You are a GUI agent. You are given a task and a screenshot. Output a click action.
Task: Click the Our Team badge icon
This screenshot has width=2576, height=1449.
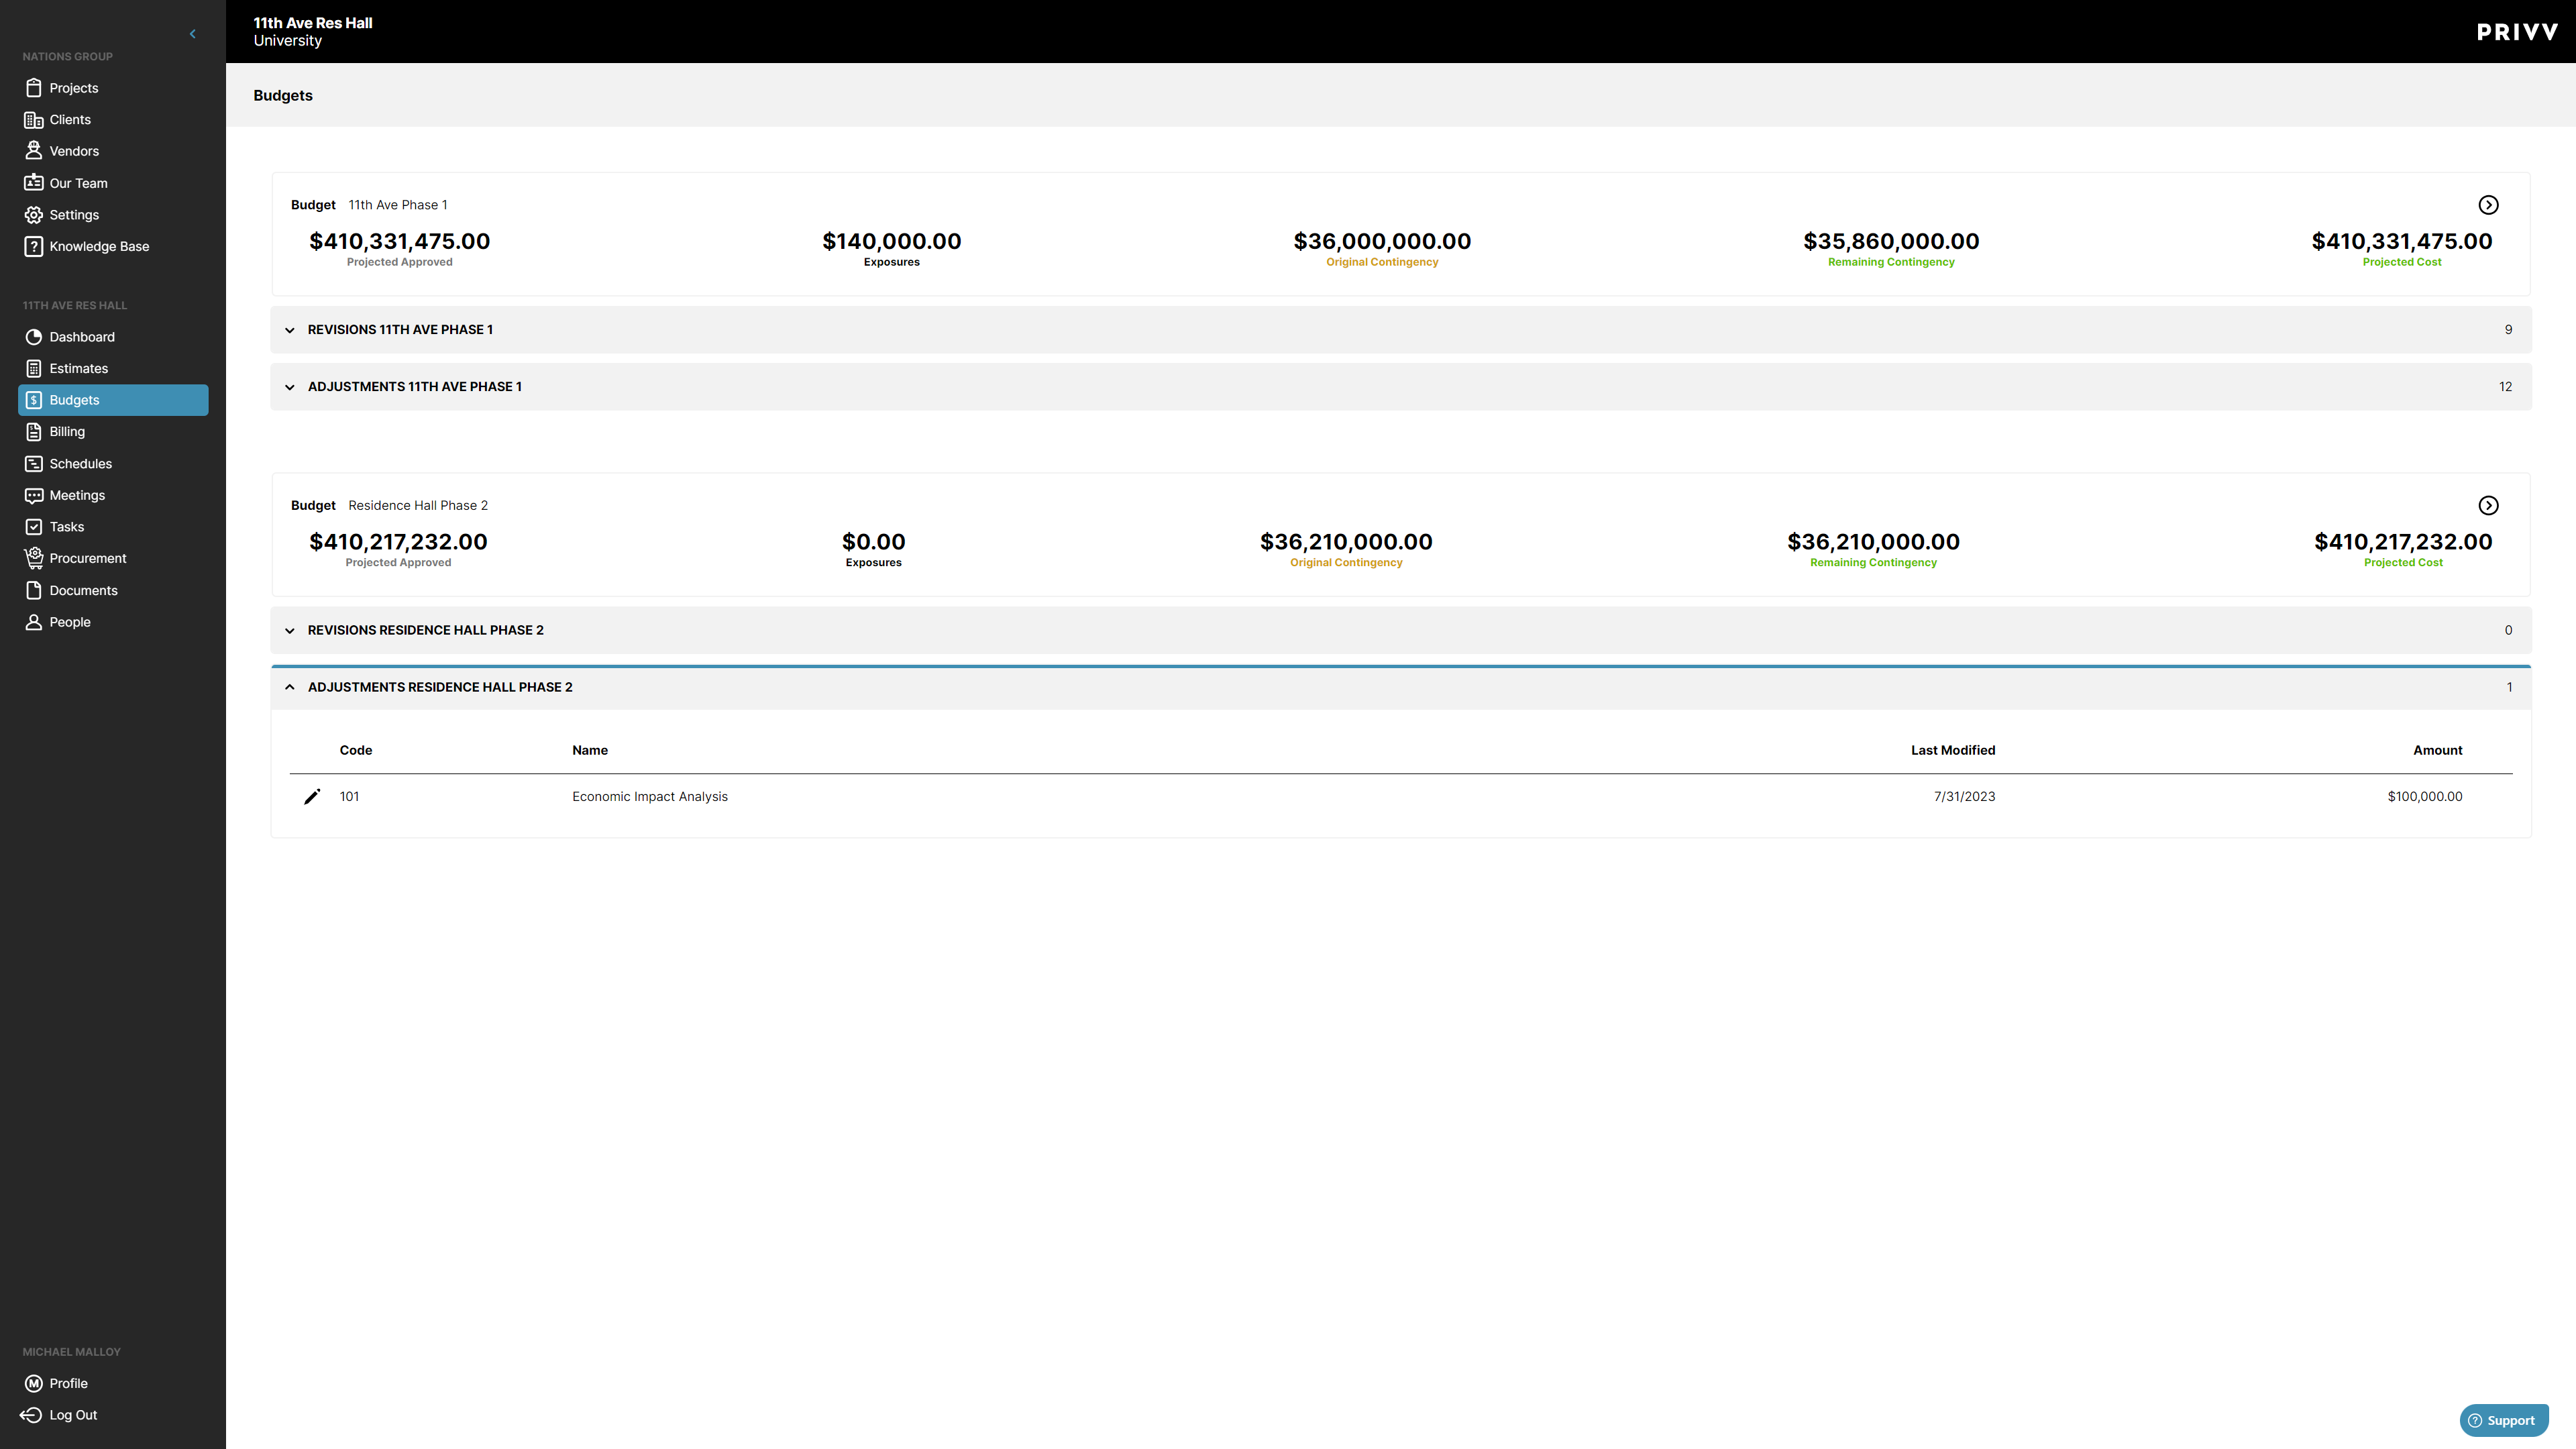pos(34,183)
